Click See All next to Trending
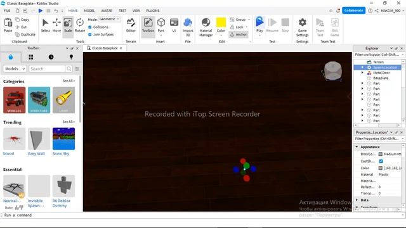 click(x=69, y=122)
